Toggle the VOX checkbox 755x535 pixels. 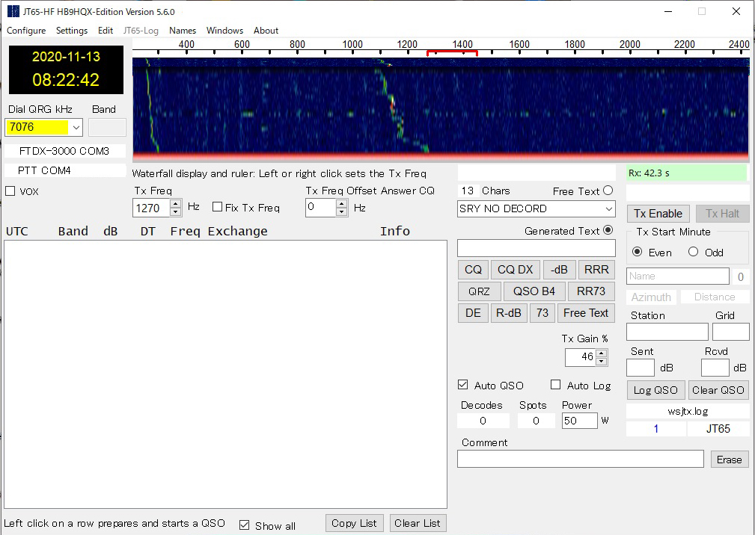click(x=10, y=191)
